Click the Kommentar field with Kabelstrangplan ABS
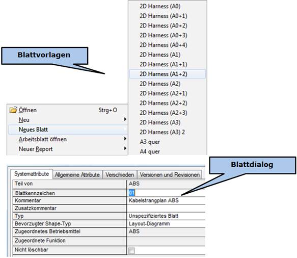Screen dimensions: 297x258 tap(166, 200)
